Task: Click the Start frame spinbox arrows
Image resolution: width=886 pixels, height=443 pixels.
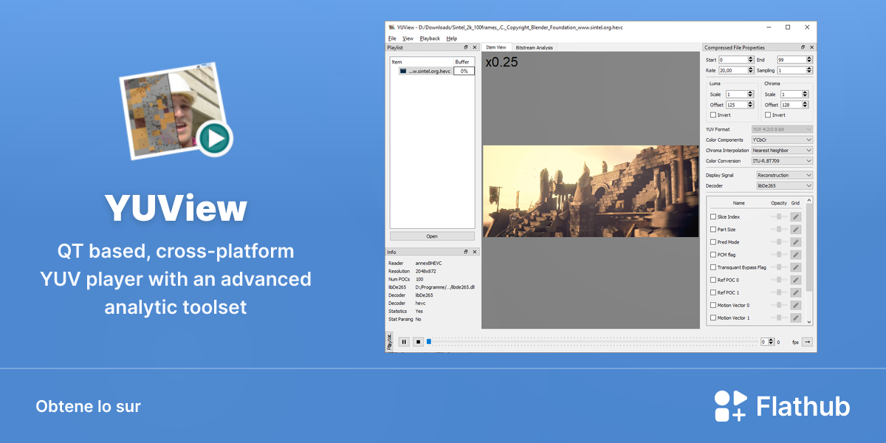Action: (x=750, y=60)
